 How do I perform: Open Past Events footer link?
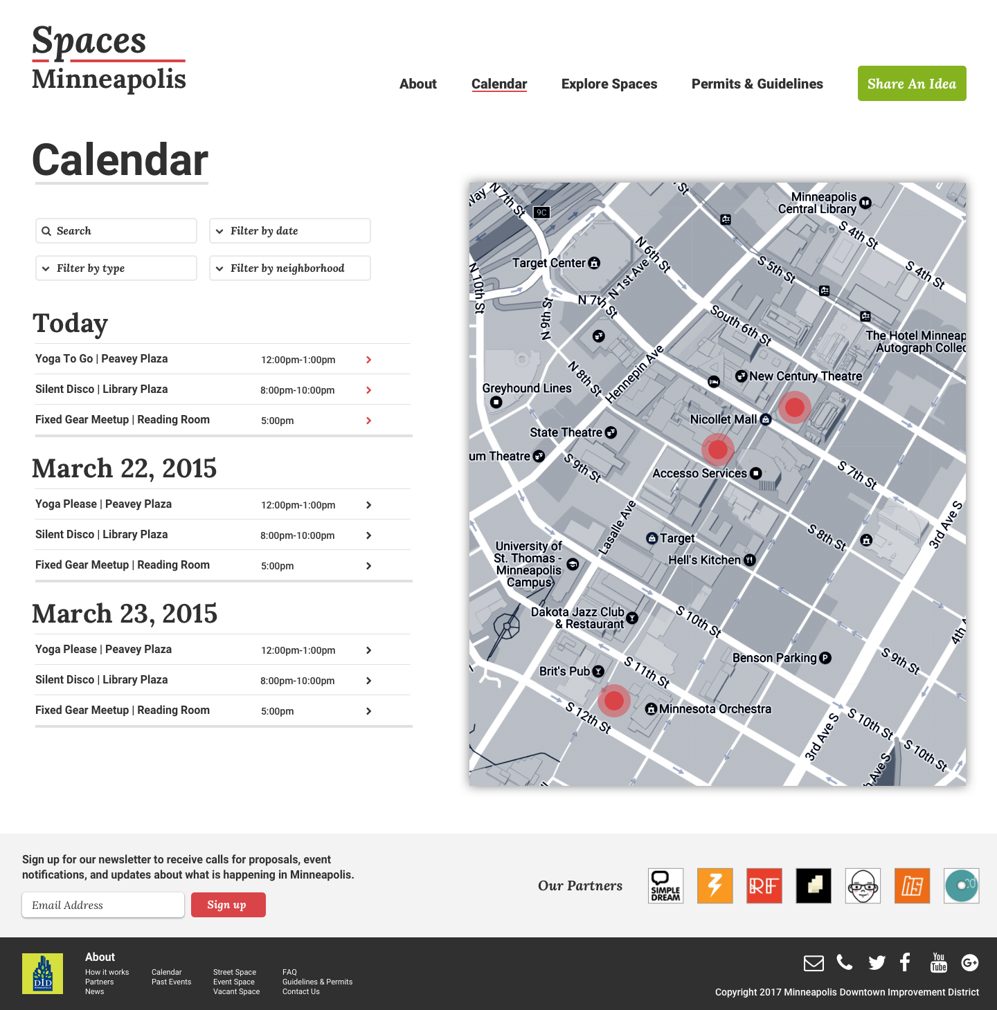[172, 982]
